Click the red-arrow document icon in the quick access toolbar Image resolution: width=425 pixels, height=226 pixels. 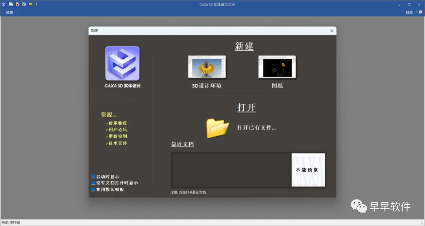coord(18,4)
